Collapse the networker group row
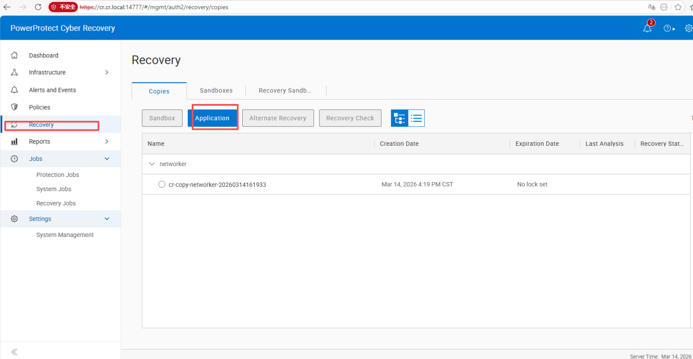Viewport: 693px width, 359px height. [x=152, y=164]
